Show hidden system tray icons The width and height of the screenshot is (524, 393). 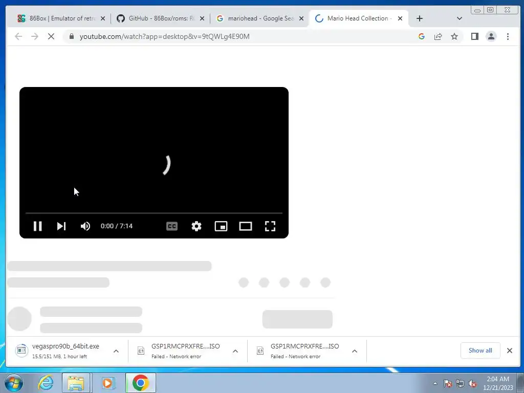pyautogui.click(x=435, y=383)
